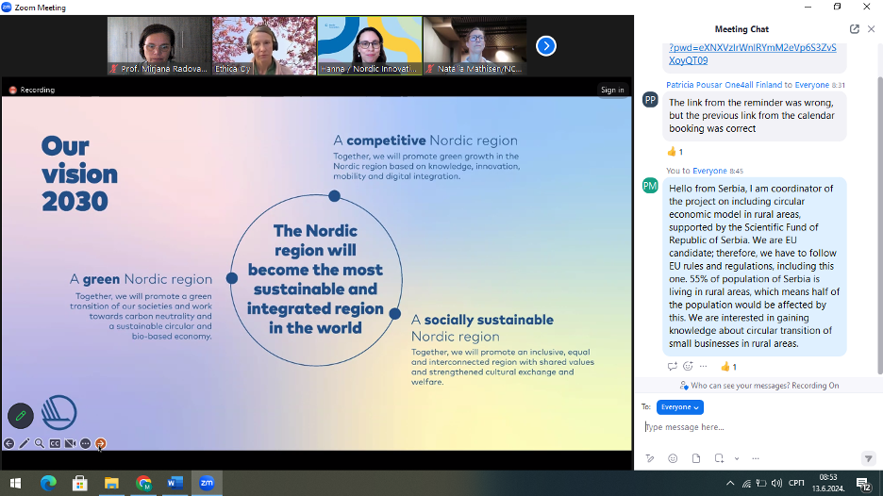The width and height of the screenshot is (883, 496).
Task: Open more options for your Serbia message
Action: pos(703,367)
